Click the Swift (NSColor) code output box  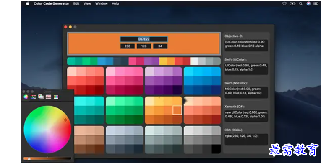(x=246, y=92)
